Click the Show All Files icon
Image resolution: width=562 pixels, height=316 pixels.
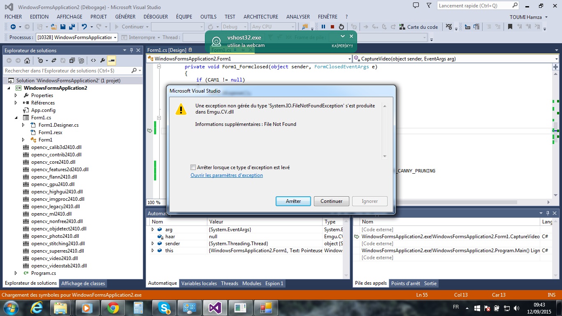pyautogui.click(x=81, y=60)
